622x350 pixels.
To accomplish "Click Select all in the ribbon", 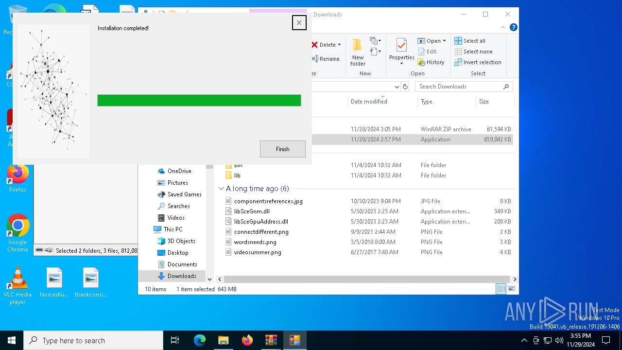I will coord(470,41).
